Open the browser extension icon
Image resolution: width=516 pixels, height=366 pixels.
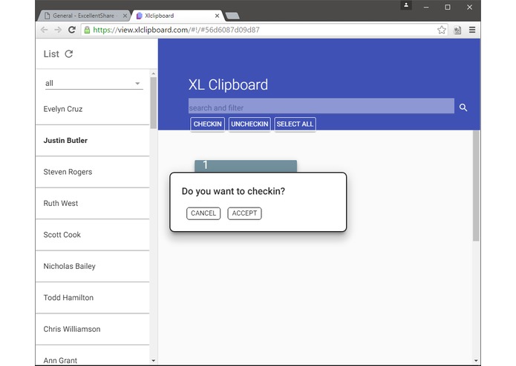(x=457, y=30)
